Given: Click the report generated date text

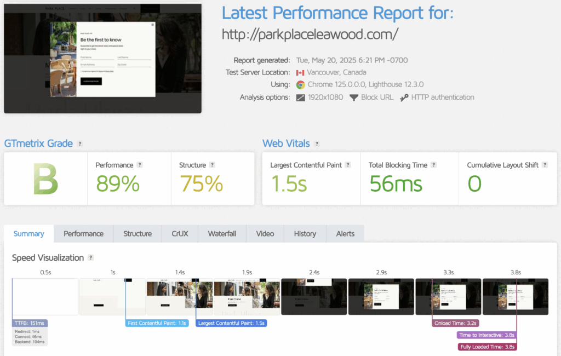Looking at the screenshot, I should click(x=352, y=60).
